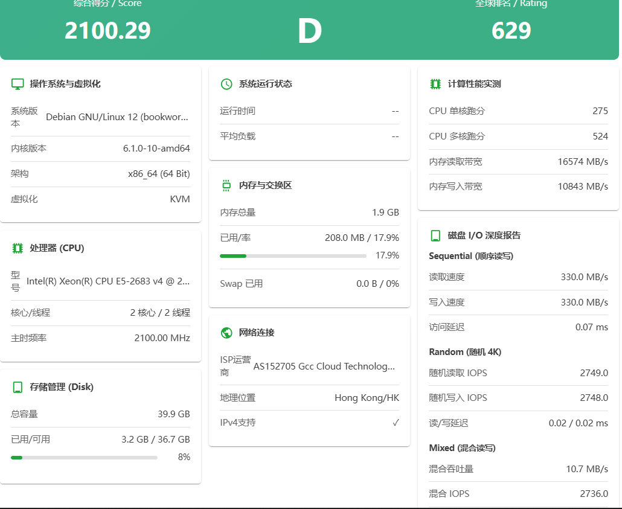Click the Debian GNU/Linux 12 system version

pyautogui.click(x=117, y=117)
